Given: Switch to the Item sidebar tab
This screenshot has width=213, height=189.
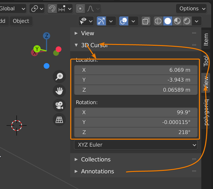Looking at the screenshot, I should click(x=206, y=39).
